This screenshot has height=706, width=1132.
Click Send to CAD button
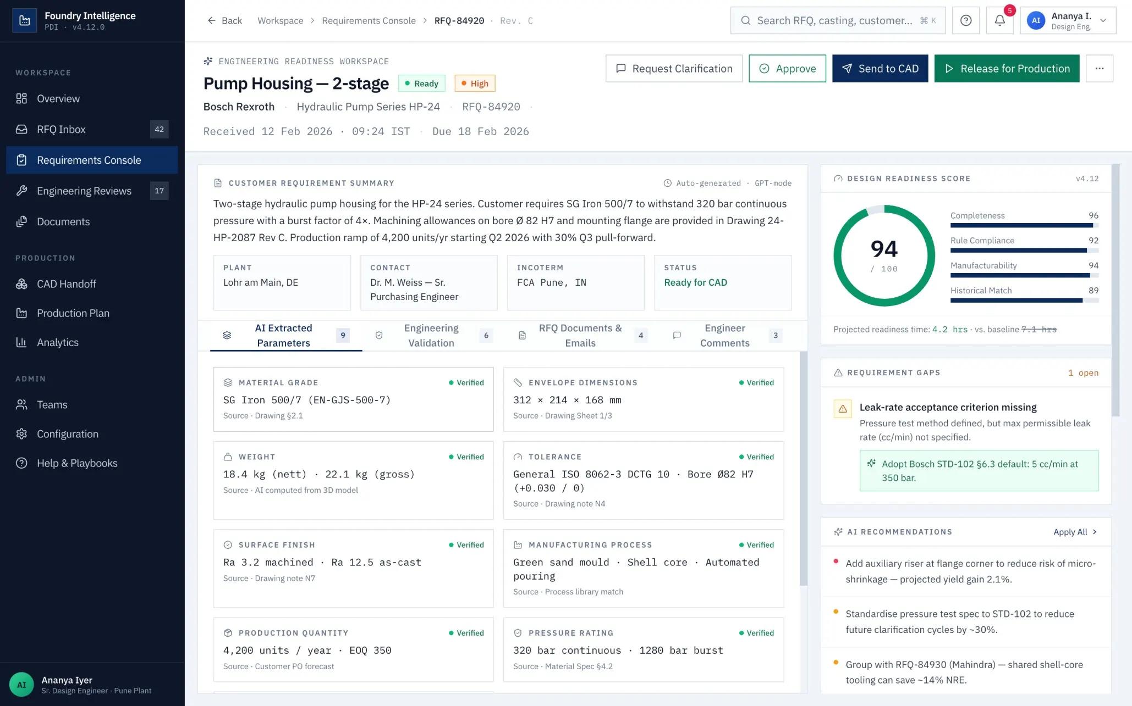pos(880,69)
